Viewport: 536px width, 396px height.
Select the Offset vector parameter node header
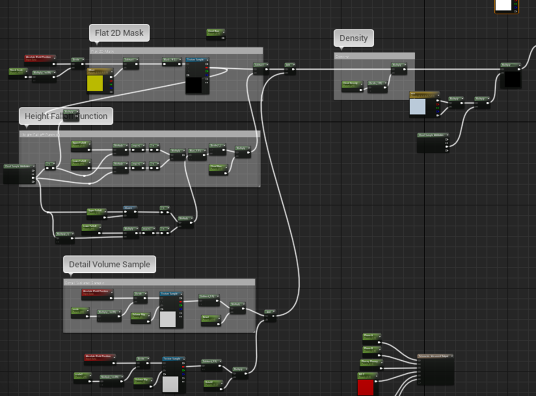(x=100, y=71)
